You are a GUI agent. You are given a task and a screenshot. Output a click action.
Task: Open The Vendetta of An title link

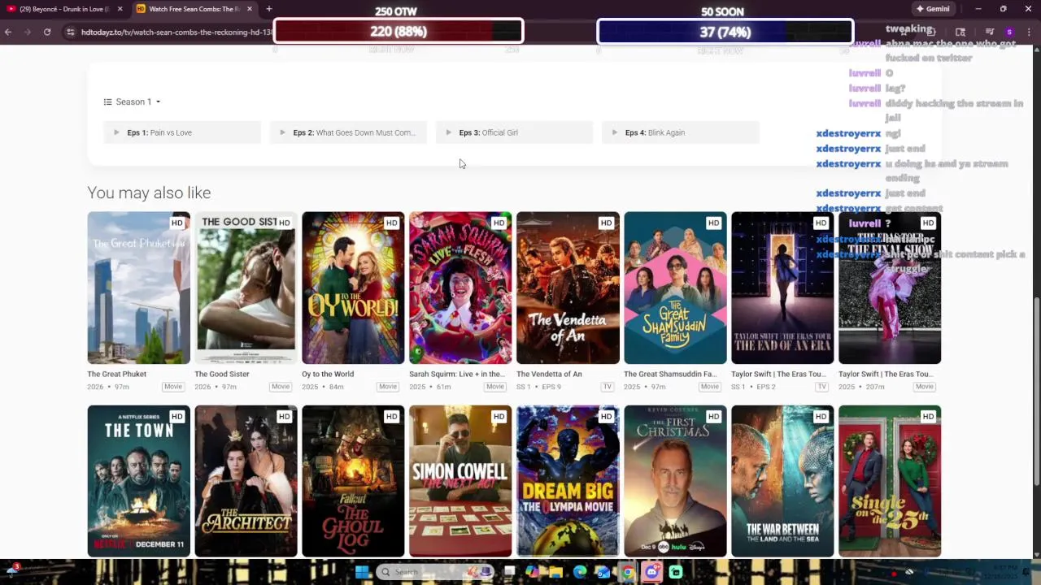(549, 375)
